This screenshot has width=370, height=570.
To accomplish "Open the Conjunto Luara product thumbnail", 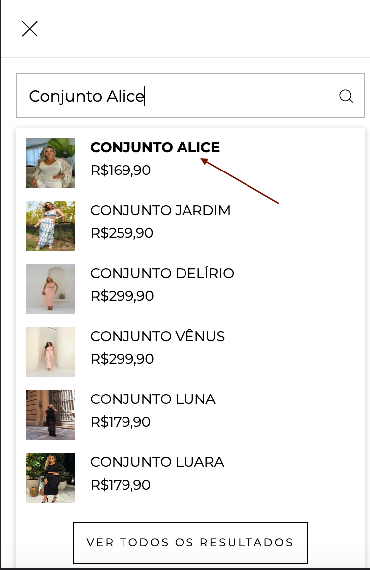I will [51, 478].
